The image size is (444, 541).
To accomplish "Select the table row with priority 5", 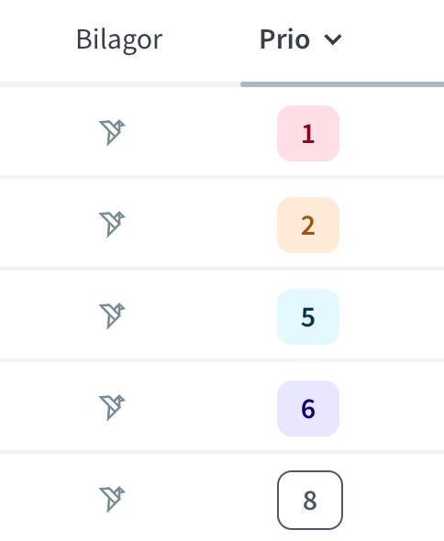I will [222, 315].
